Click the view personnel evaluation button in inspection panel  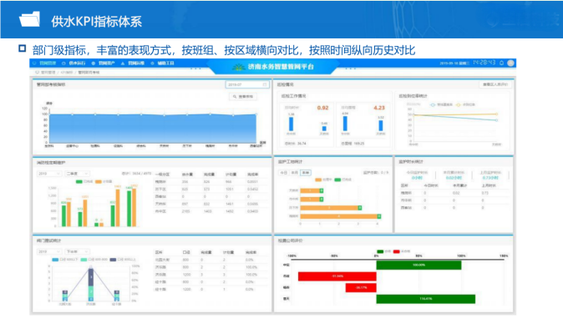click(495, 84)
